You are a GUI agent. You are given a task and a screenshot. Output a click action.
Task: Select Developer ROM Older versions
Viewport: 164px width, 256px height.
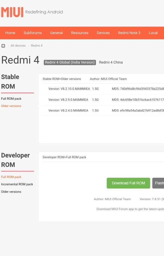point(11,192)
